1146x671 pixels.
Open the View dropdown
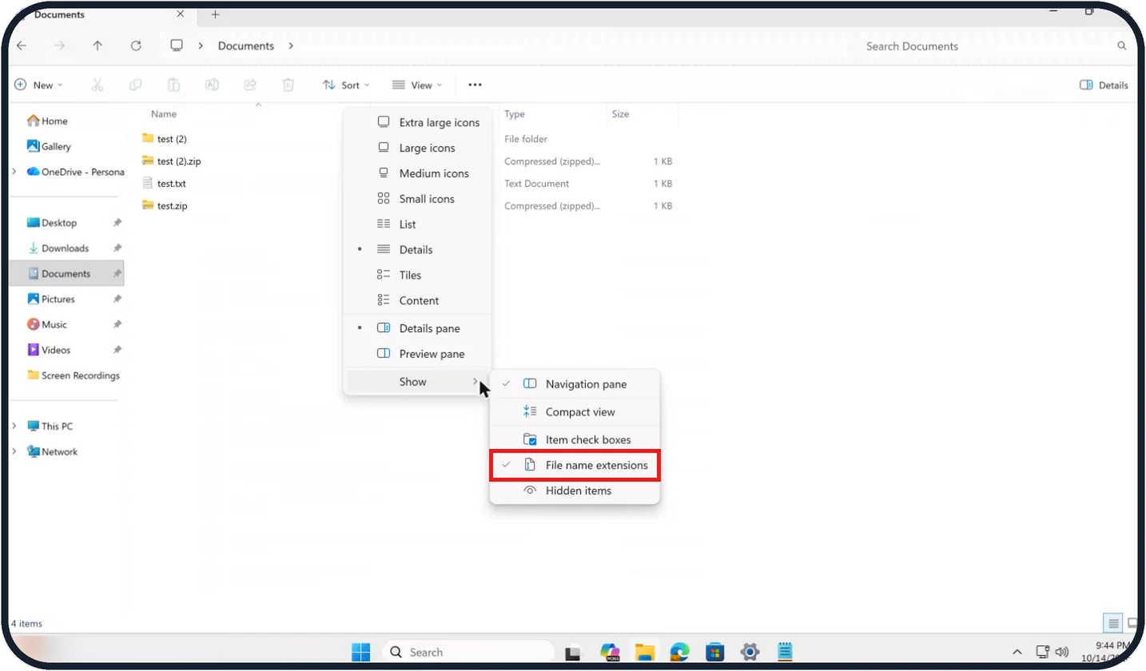click(417, 85)
